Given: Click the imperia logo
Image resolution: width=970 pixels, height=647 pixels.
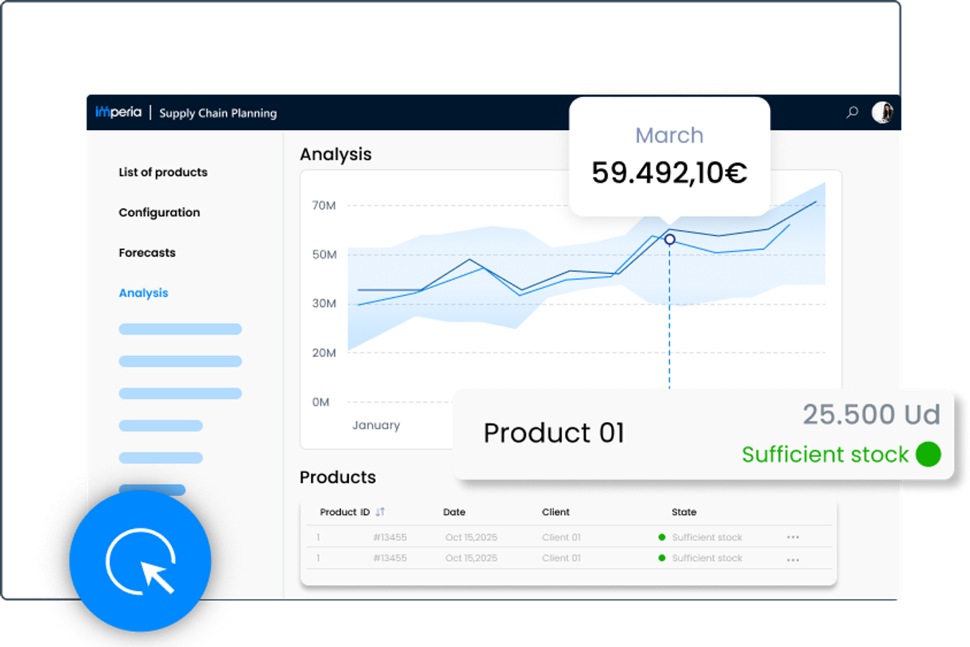Looking at the screenshot, I should click(x=119, y=112).
